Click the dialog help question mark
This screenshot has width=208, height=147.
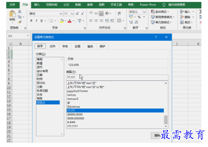tap(156, 37)
